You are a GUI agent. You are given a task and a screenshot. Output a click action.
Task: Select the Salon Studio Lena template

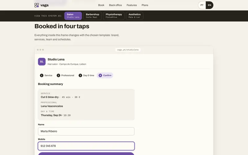[73, 16]
